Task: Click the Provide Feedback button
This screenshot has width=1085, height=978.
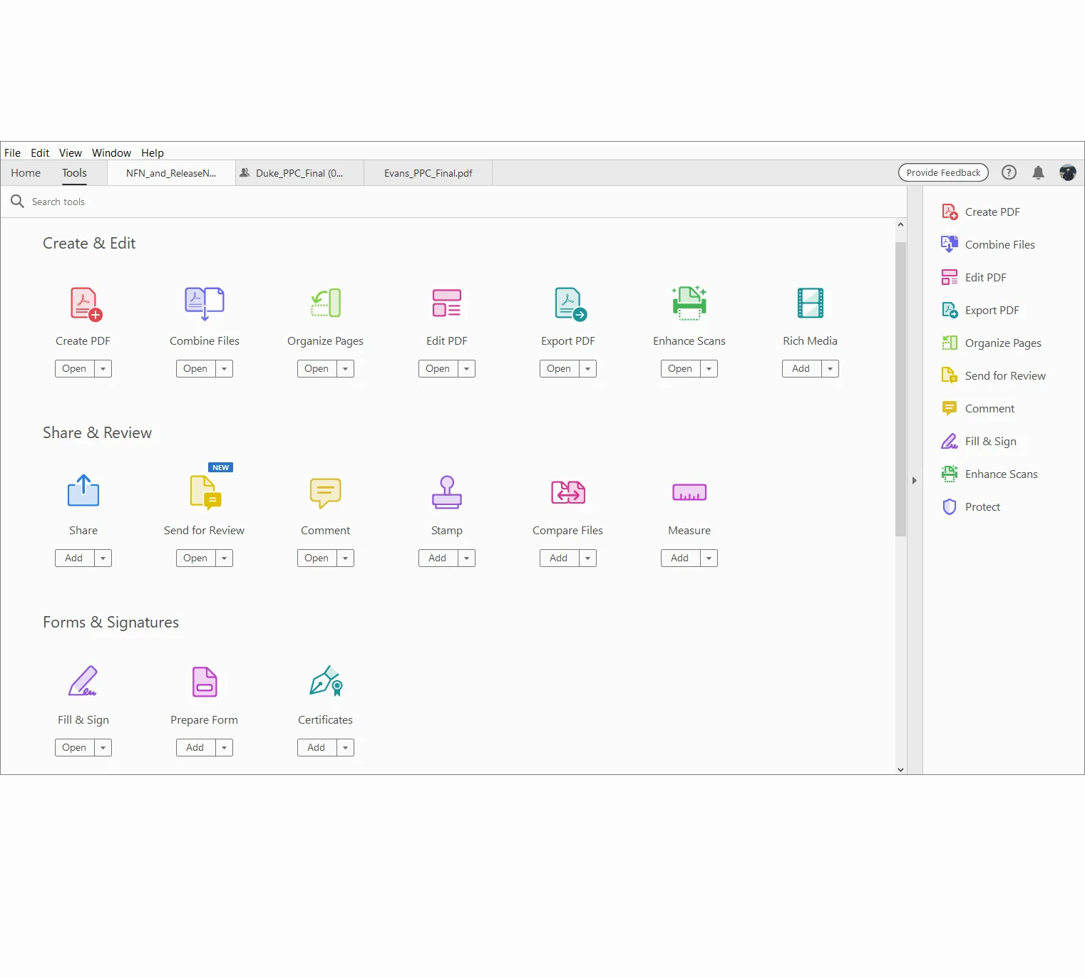Action: point(943,172)
